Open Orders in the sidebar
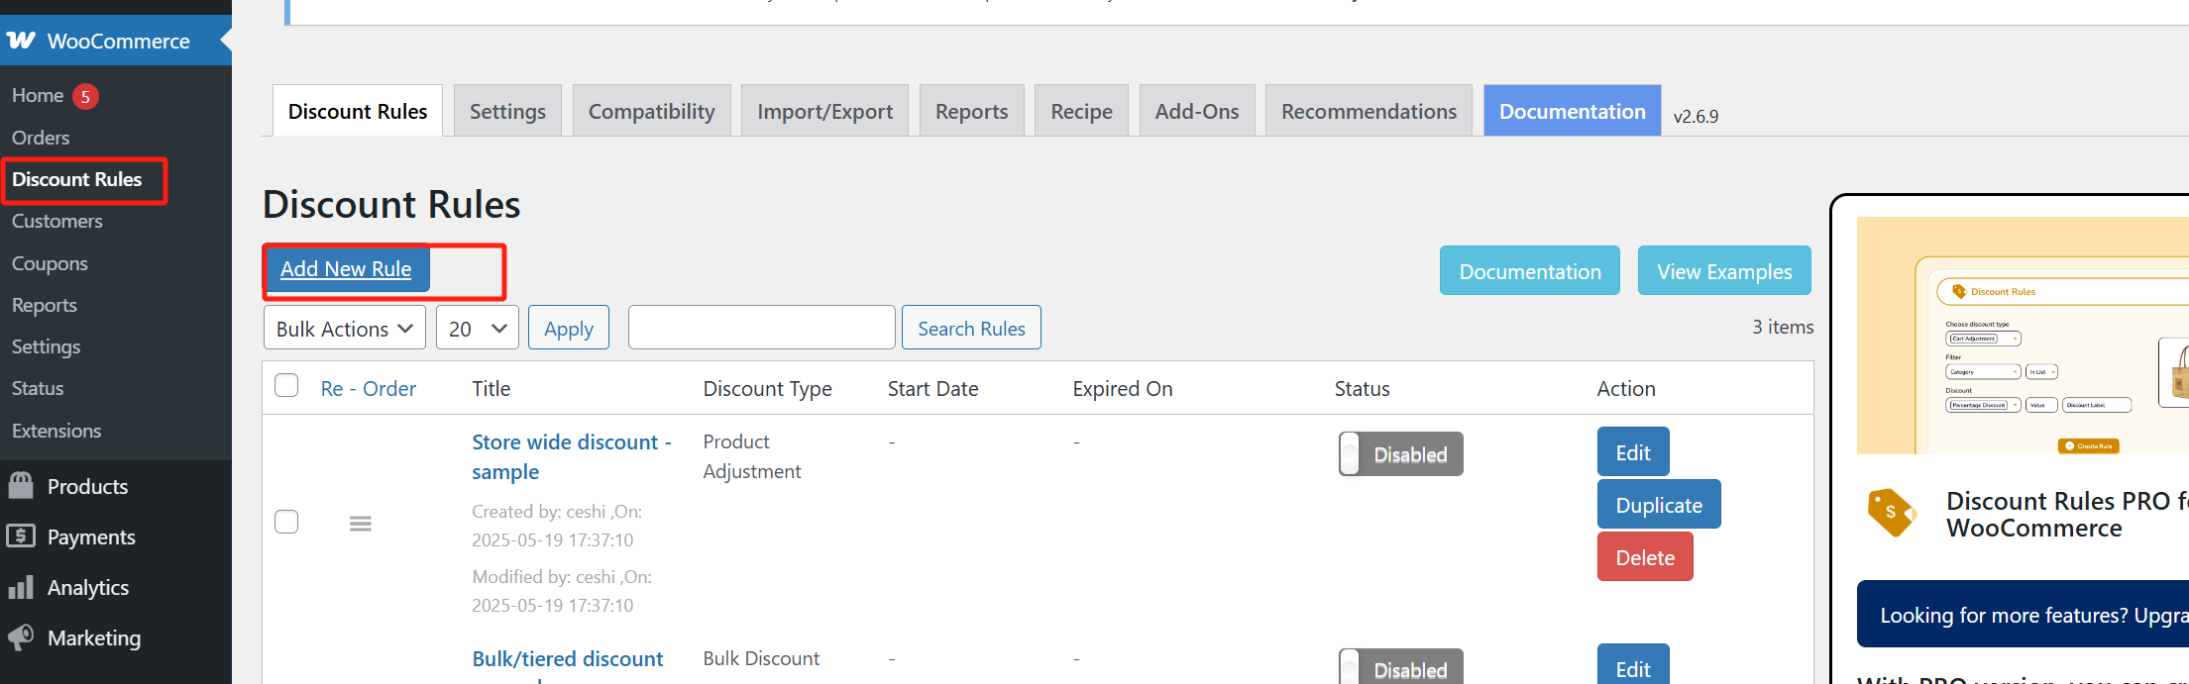This screenshot has height=684, width=2189. 41,138
